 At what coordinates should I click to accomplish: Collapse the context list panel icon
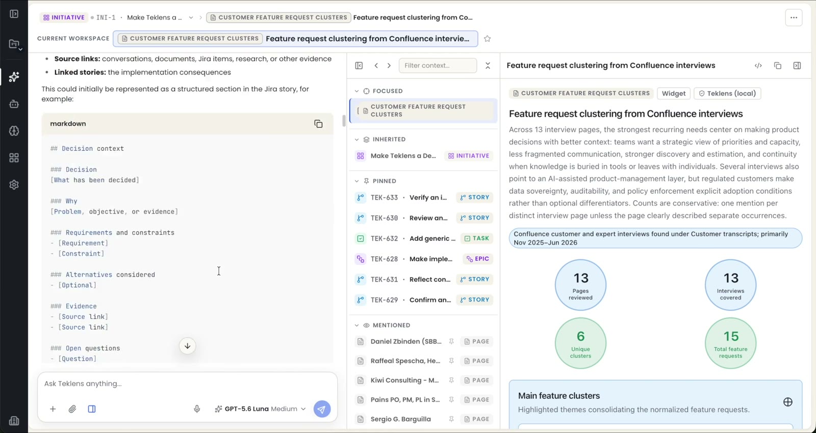(x=359, y=66)
